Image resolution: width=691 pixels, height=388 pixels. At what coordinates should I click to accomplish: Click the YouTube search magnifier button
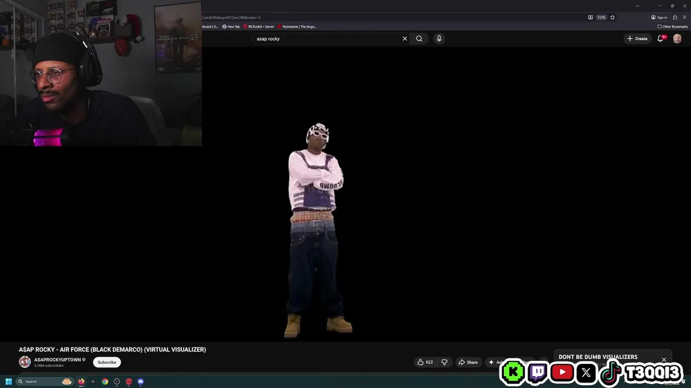419,39
